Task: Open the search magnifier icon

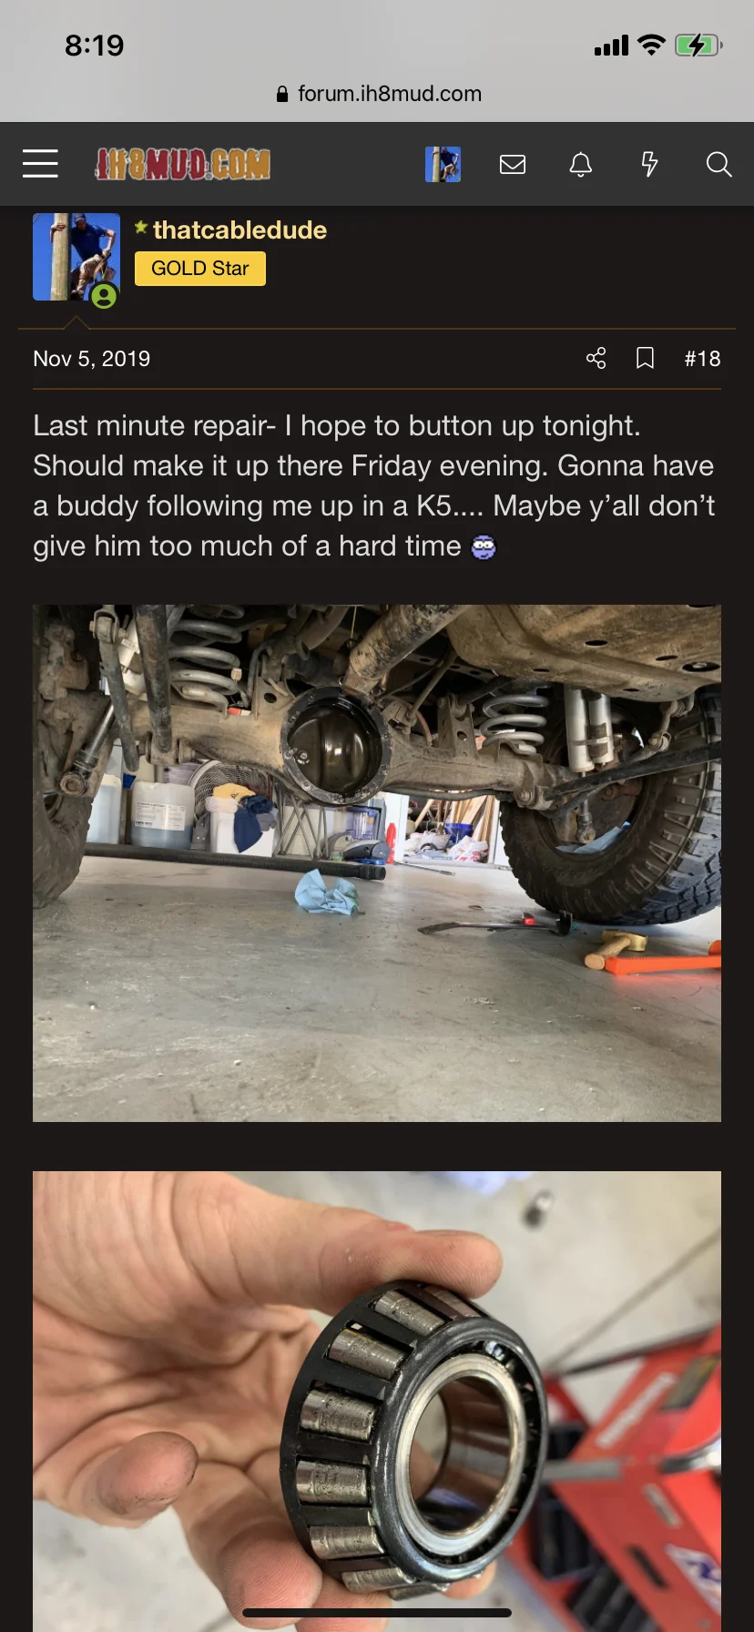Action: tap(719, 164)
